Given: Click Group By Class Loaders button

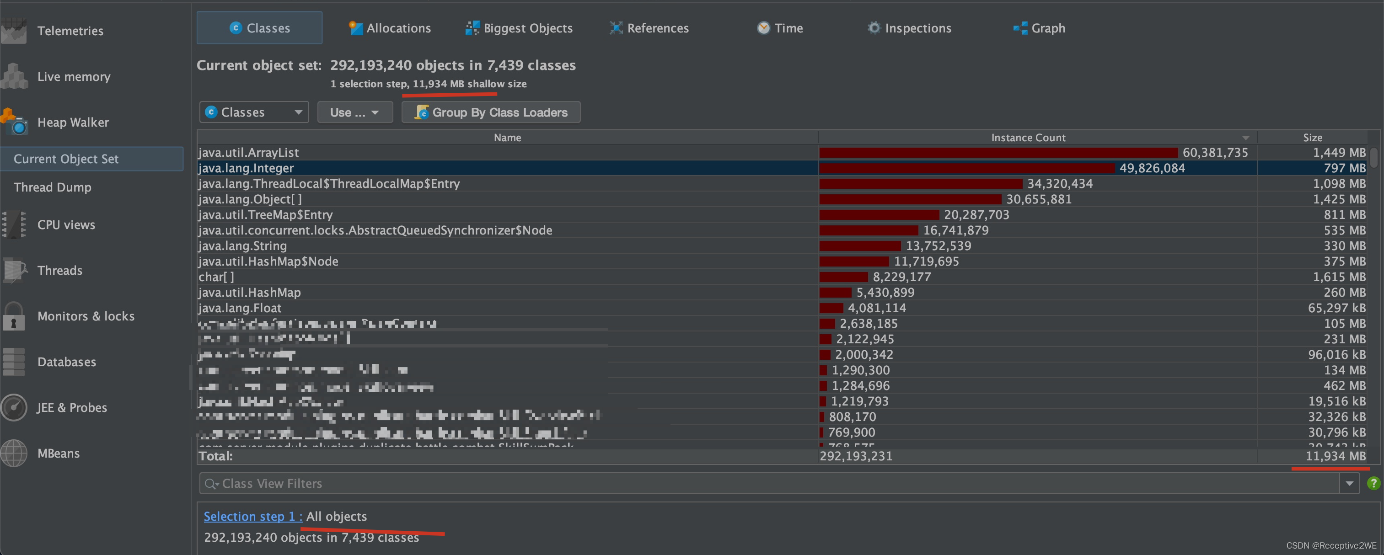Looking at the screenshot, I should (x=491, y=112).
